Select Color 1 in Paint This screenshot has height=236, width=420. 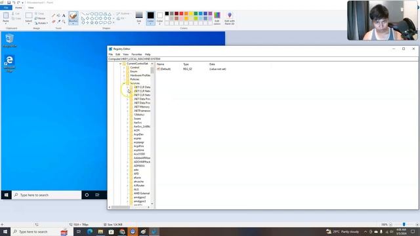pyautogui.click(x=150, y=18)
